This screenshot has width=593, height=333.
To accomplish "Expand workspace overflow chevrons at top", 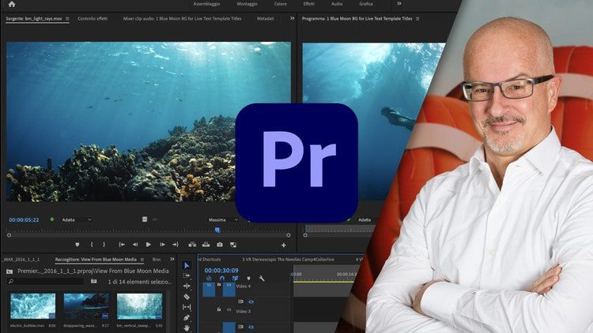I will [399, 4].
